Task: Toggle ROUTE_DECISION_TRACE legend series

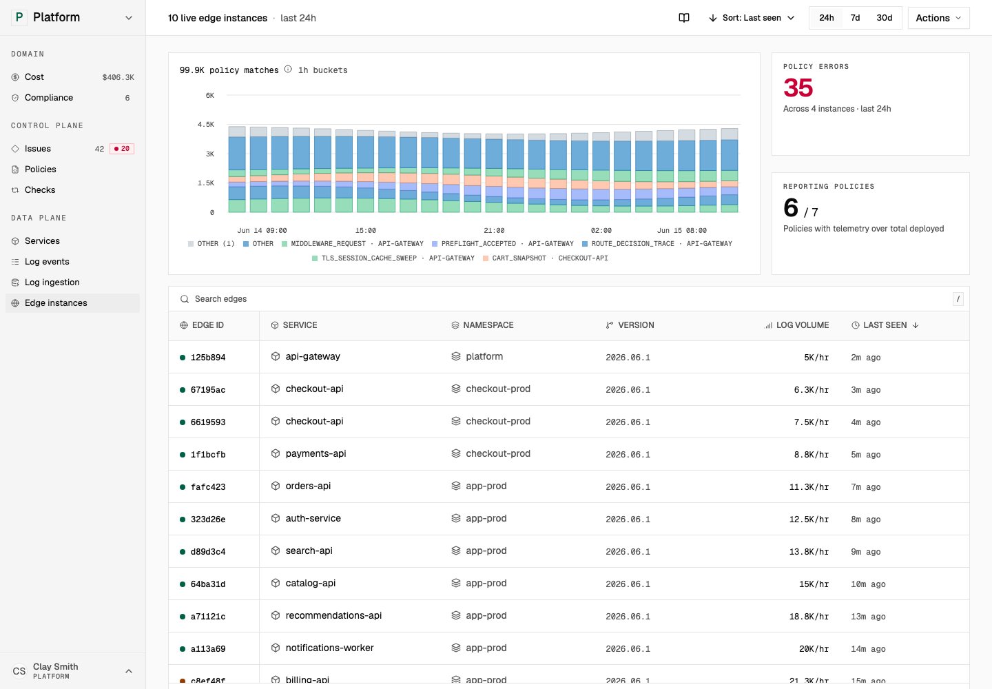Action: [x=657, y=244]
